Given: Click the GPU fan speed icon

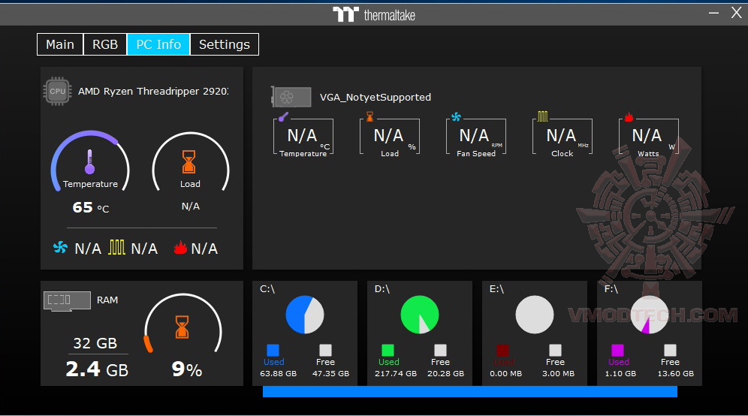Looking at the screenshot, I should (456, 117).
